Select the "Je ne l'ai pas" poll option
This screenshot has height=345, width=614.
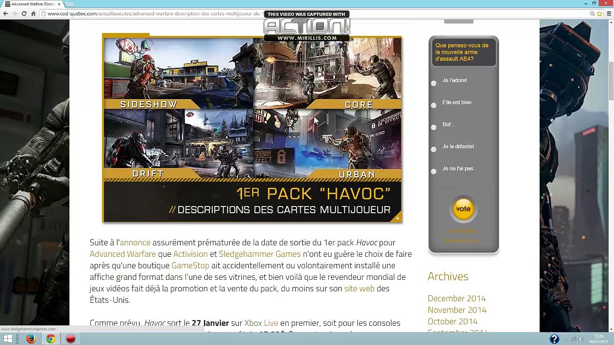tap(434, 172)
